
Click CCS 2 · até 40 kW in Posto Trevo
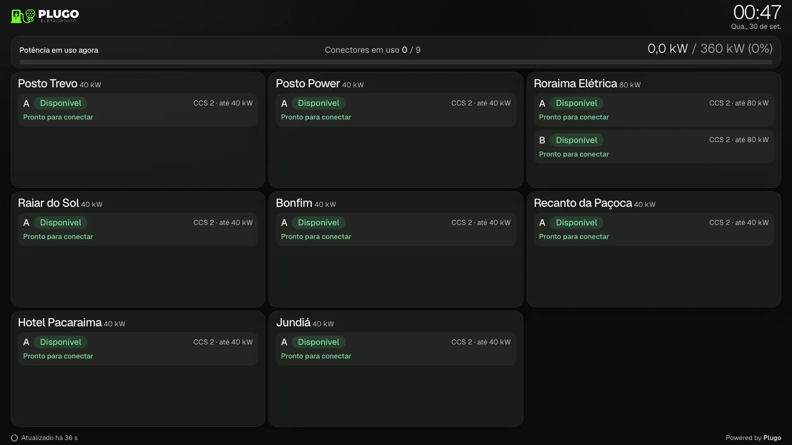click(x=223, y=103)
